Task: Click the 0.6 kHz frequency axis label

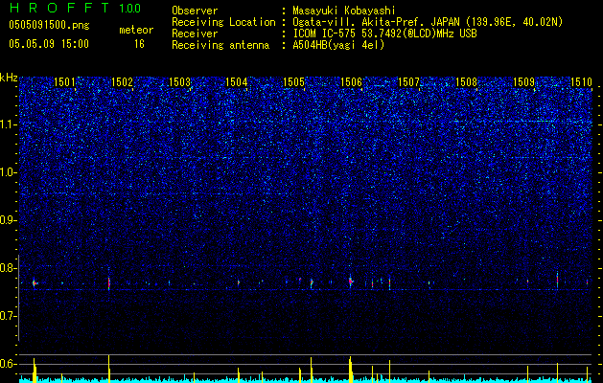Action: click(9, 364)
